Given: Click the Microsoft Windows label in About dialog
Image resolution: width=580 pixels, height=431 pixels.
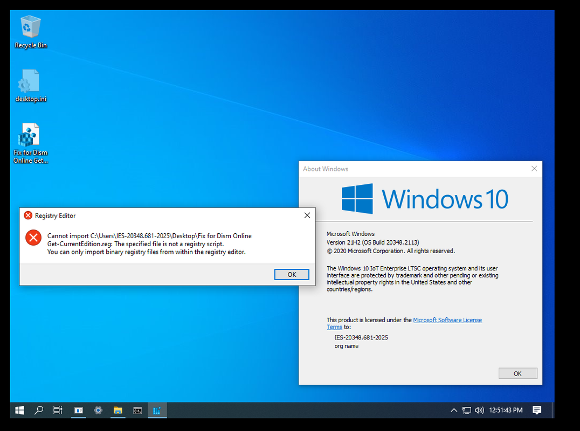Looking at the screenshot, I should (350, 234).
